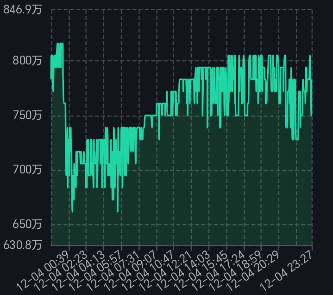Click the 650万 y-axis label
333x295 pixels.
(27, 224)
